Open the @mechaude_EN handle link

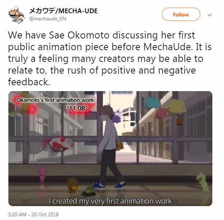pyautogui.click(x=48, y=19)
